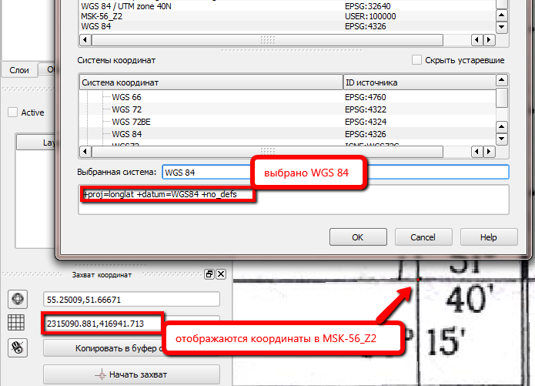This screenshot has width=535, height=386.
Task: Switch to the Слои tab
Action: (19, 70)
